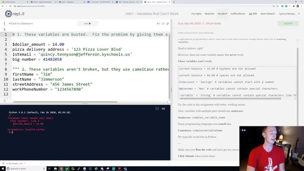The height and width of the screenshot is (171, 304).
Task: Click the Task View taskbar icon
Action: click(x=49, y=169)
